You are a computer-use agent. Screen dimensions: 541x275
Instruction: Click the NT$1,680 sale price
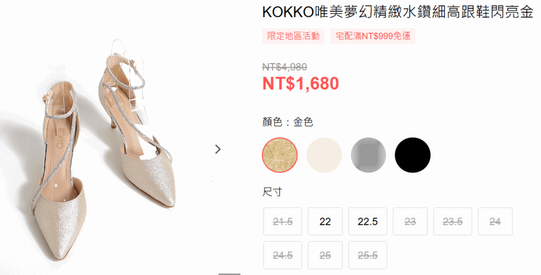[x=301, y=84]
